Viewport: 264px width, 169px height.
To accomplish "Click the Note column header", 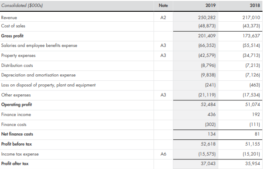I will tap(163, 5).
